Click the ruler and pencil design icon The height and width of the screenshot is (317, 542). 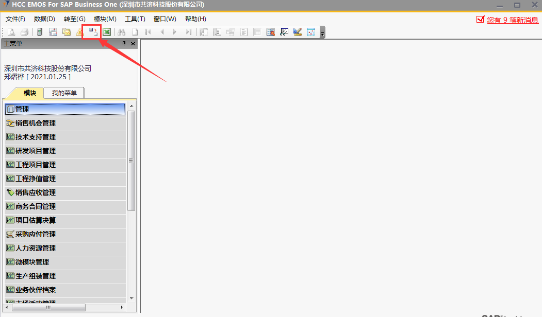point(298,32)
